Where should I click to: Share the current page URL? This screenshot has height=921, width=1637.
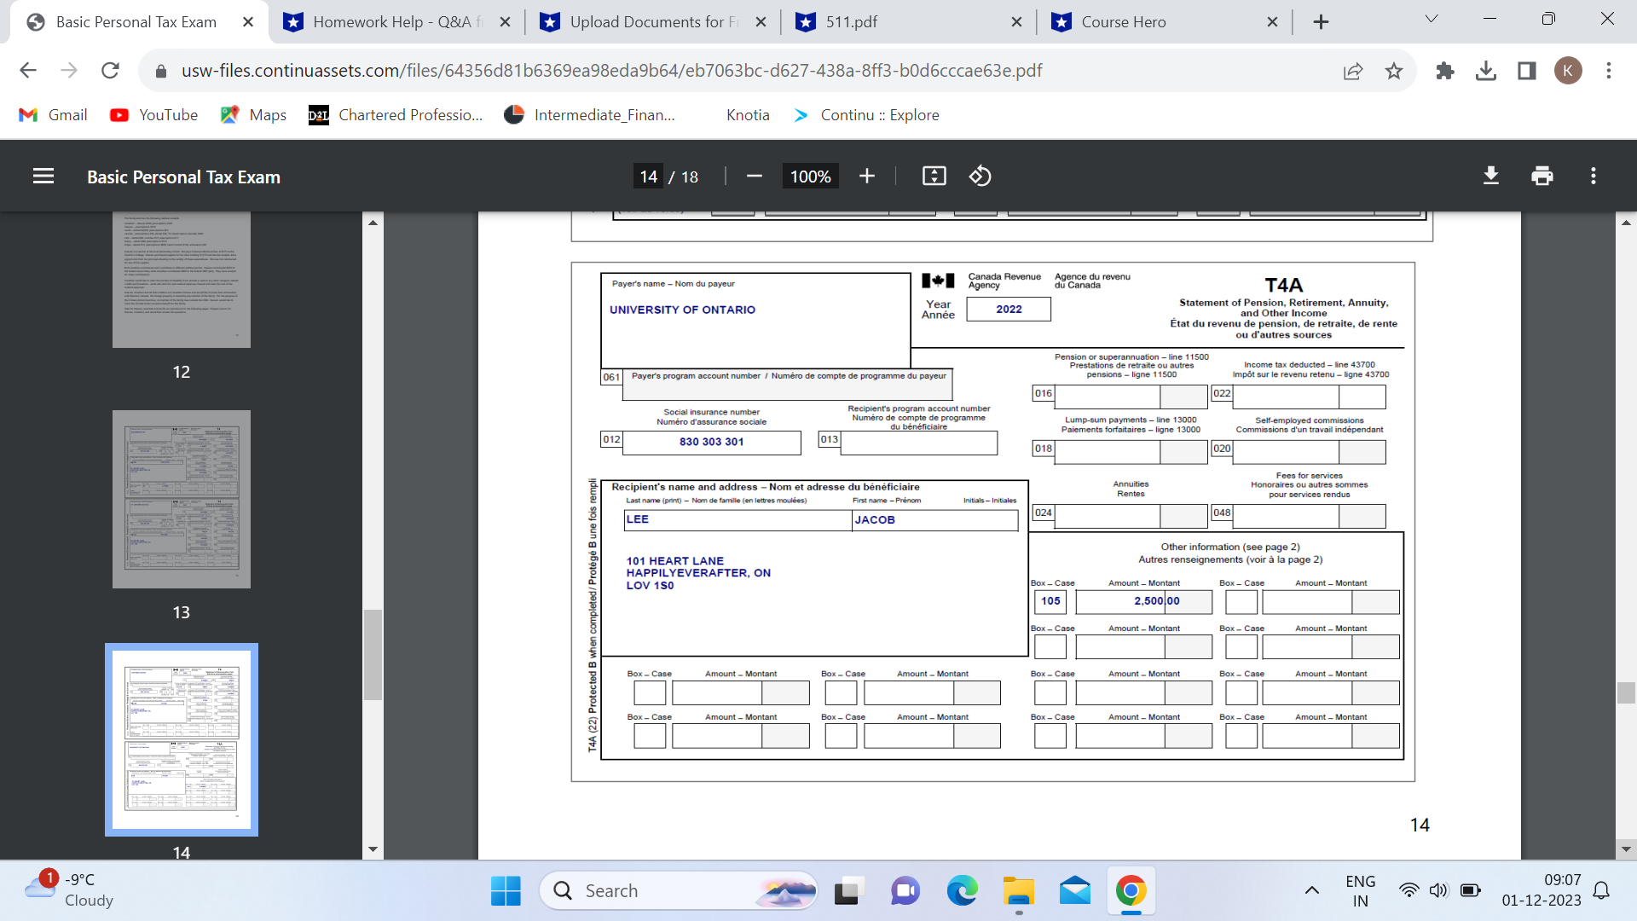pos(1353,71)
